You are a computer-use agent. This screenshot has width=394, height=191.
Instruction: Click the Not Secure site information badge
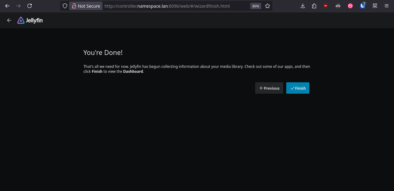[86, 6]
